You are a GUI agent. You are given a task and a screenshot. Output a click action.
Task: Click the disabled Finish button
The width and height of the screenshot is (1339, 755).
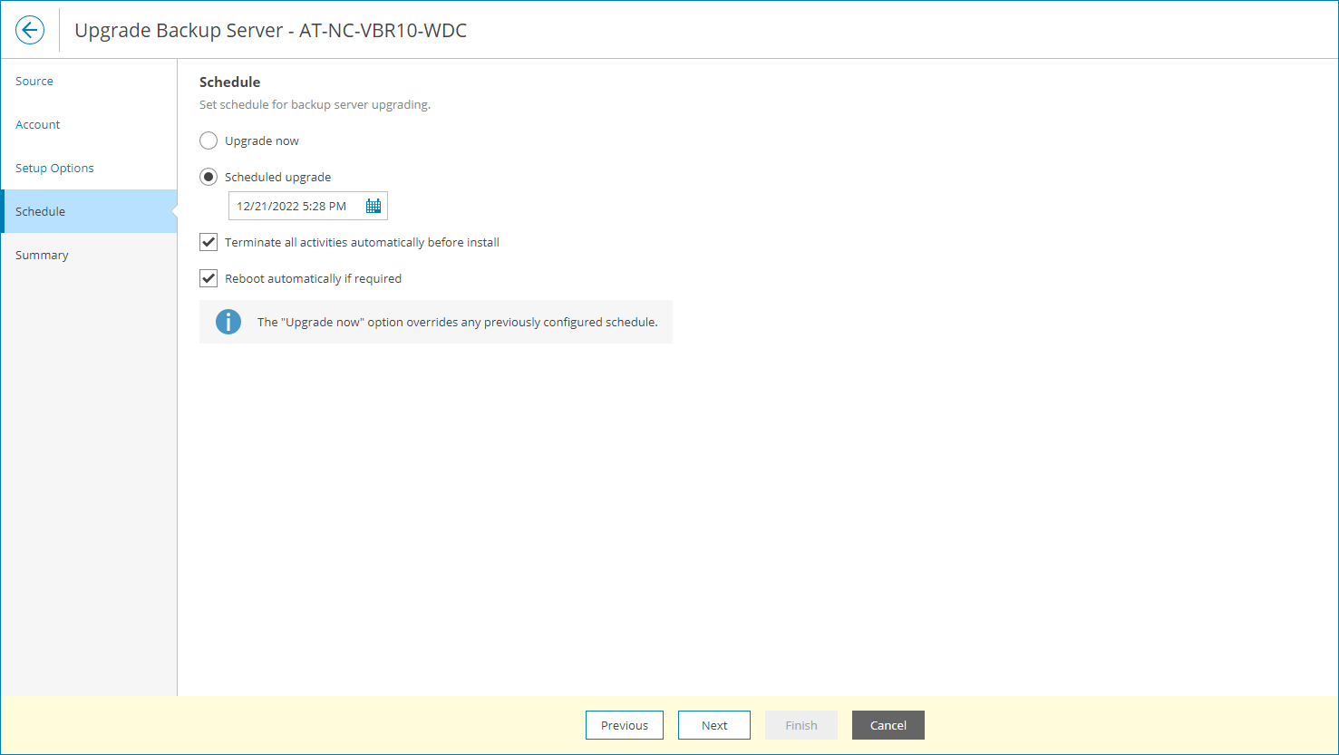[x=800, y=724]
